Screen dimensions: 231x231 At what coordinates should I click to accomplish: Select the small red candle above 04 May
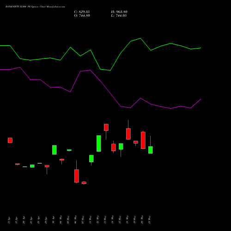pos(62,160)
